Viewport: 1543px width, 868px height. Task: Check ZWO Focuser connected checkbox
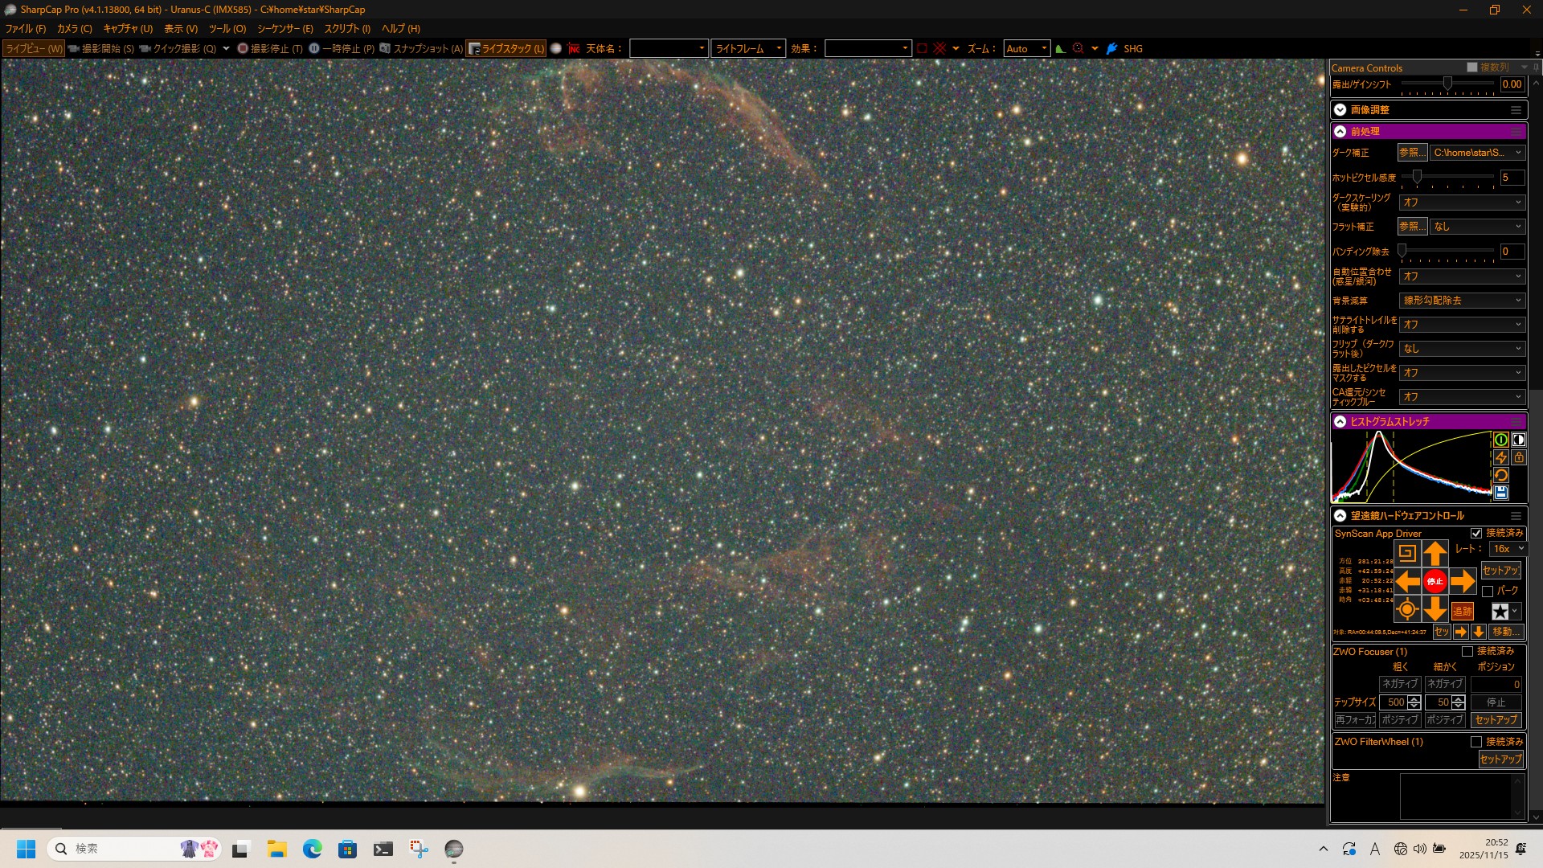pos(1467,651)
